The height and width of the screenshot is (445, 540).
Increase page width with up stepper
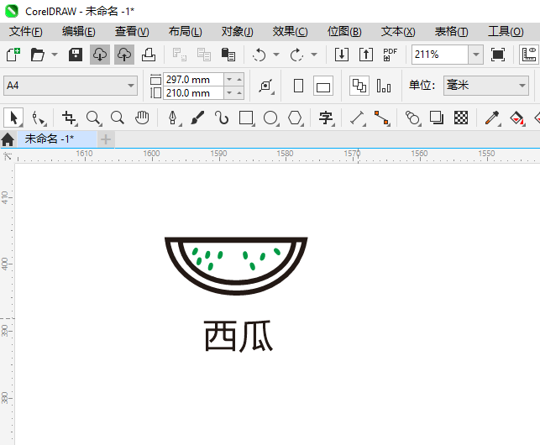coord(239,80)
